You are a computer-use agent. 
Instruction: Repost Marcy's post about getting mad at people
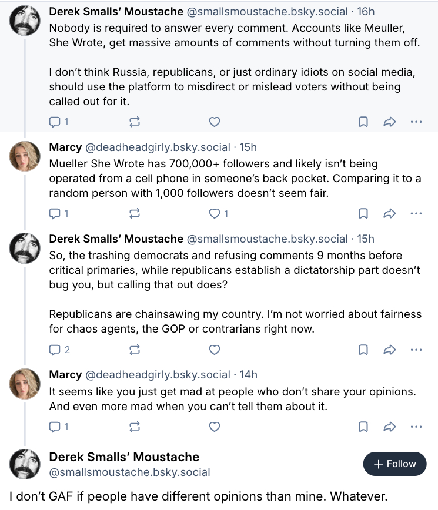(x=134, y=427)
